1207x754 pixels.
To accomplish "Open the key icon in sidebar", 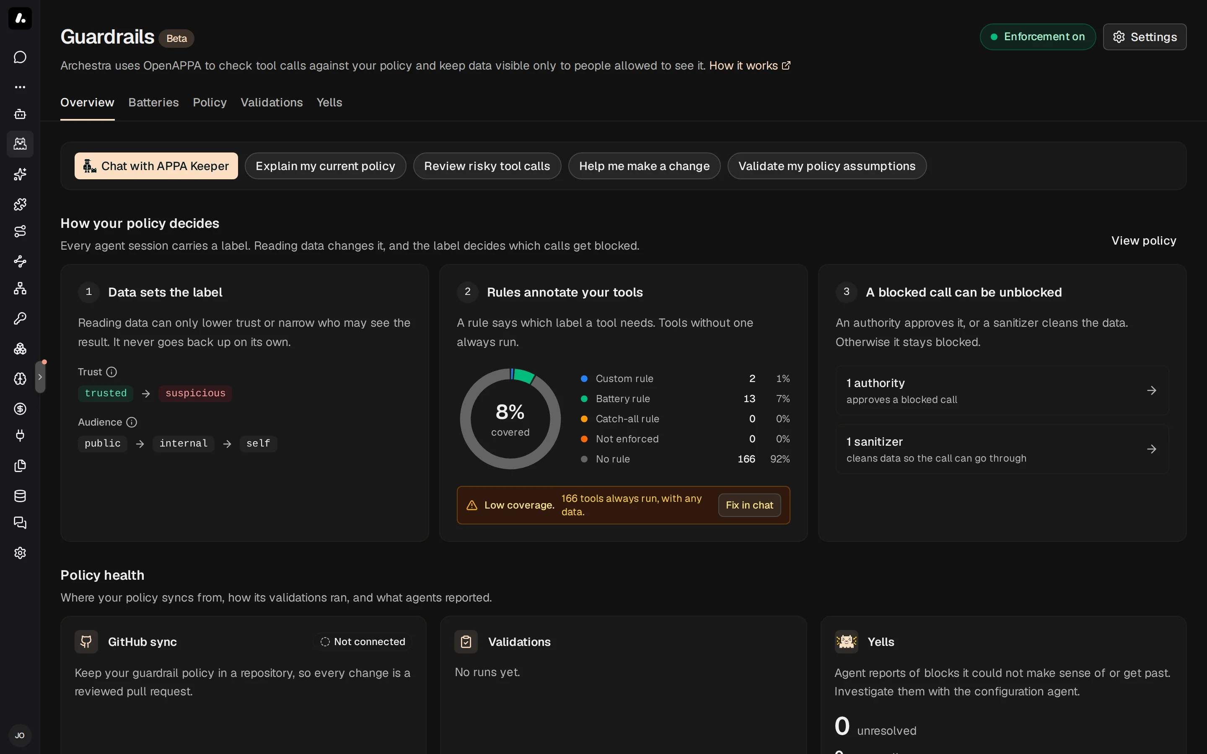I will [x=20, y=318].
